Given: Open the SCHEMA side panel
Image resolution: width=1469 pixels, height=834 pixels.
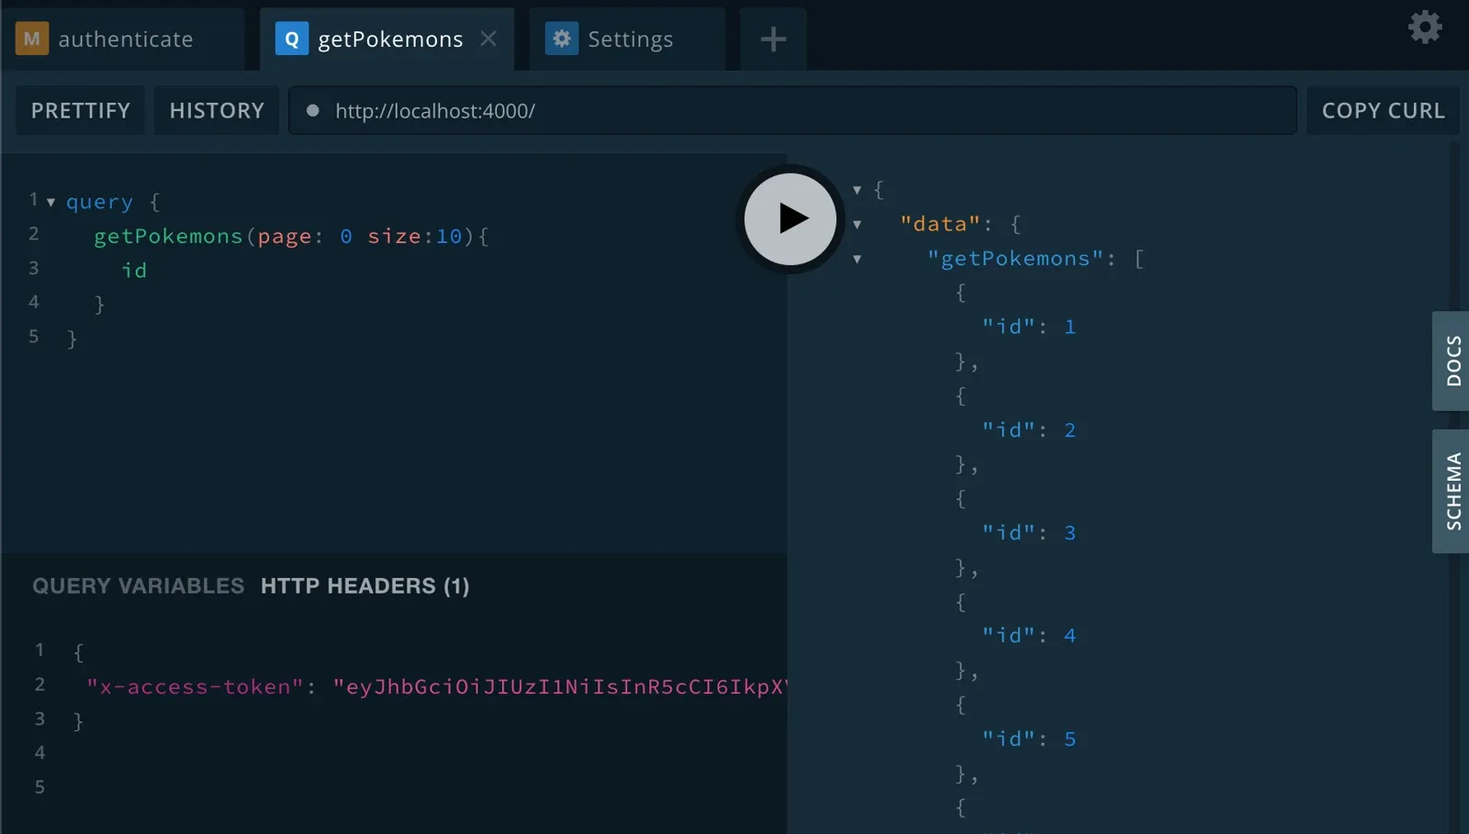Looking at the screenshot, I should [1452, 491].
